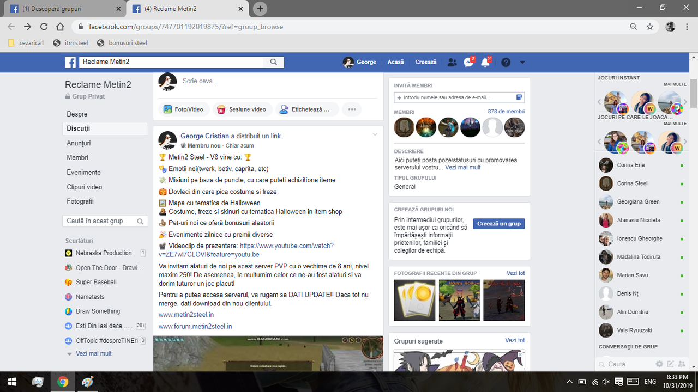The image size is (698, 392).
Task: Click the network icon in system tray
Action: [594, 382]
